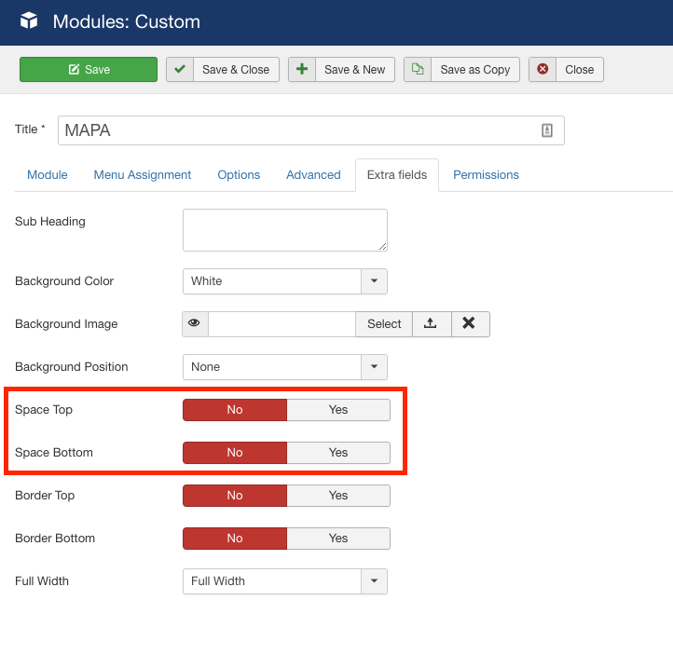This screenshot has width=673, height=655.
Task: Clear the Background Image with X icon
Action: point(470,323)
